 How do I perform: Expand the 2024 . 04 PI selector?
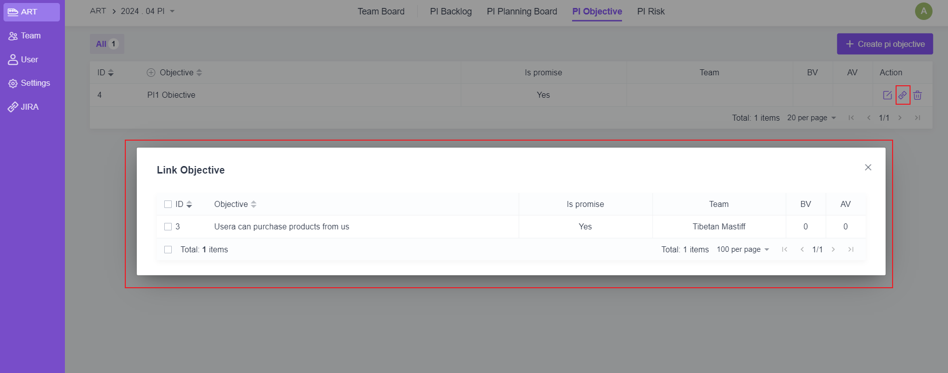point(148,11)
